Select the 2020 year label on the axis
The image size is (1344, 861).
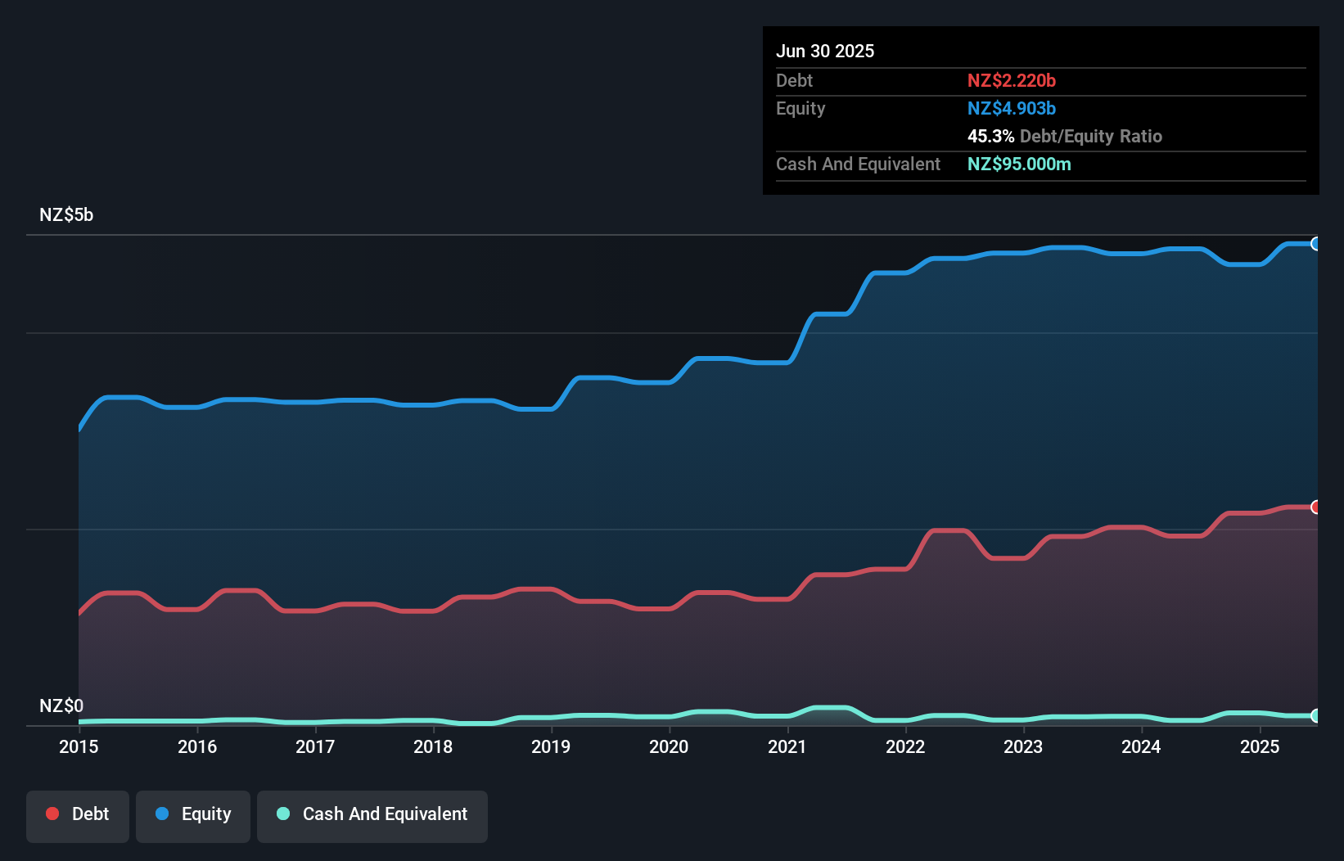[x=669, y=746]
